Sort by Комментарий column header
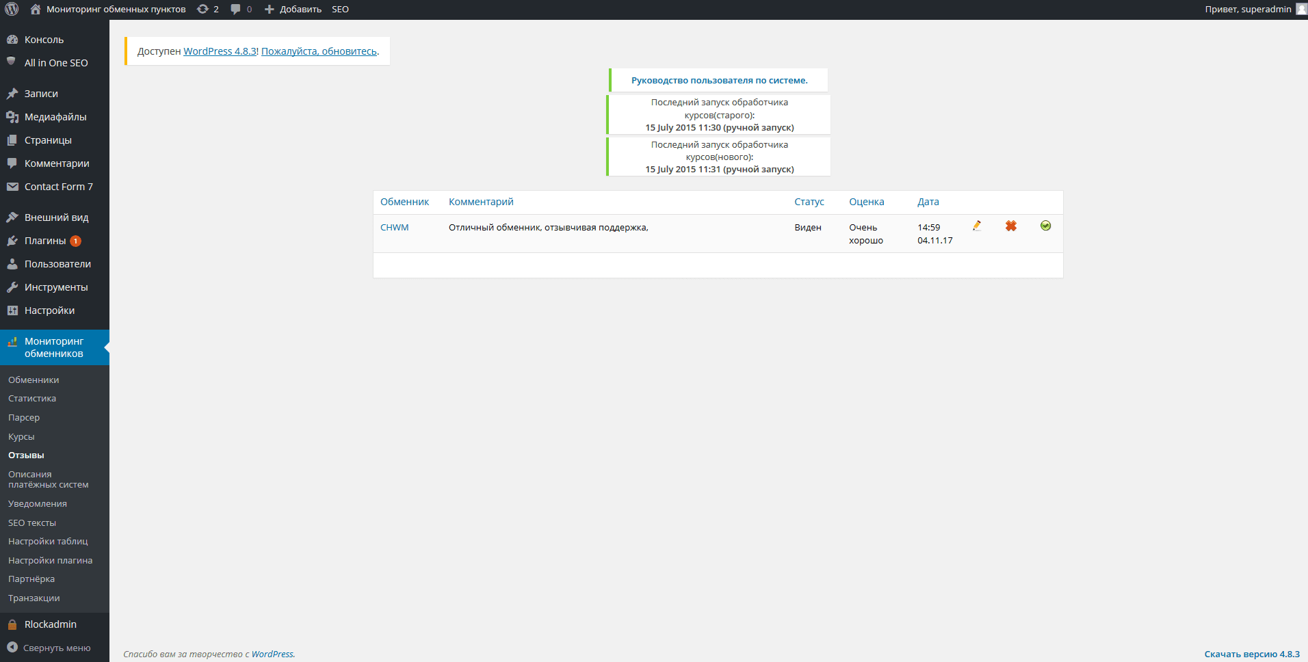The image size is (1308, 662). coord(481,202)
